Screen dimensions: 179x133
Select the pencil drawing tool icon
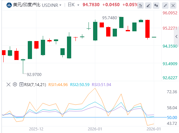(x=148, y=5)
